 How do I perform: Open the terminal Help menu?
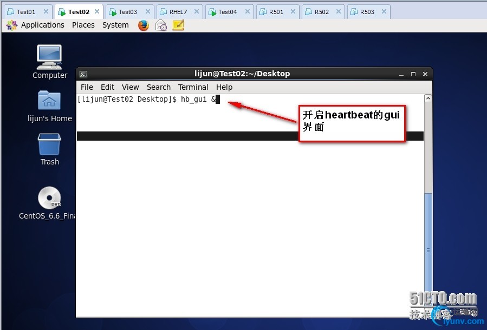coord(224,87)
